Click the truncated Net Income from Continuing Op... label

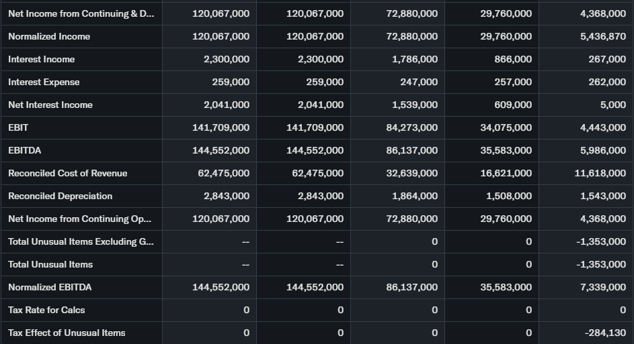(x=79, y=219)
